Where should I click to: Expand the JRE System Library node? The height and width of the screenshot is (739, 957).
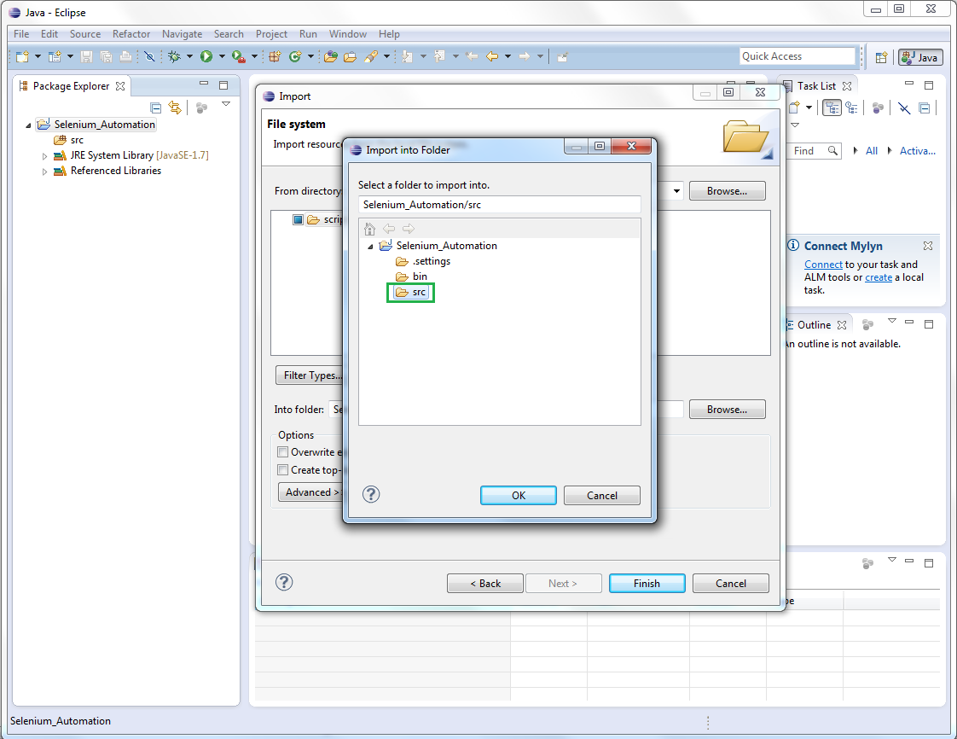[x=44, y=156]
